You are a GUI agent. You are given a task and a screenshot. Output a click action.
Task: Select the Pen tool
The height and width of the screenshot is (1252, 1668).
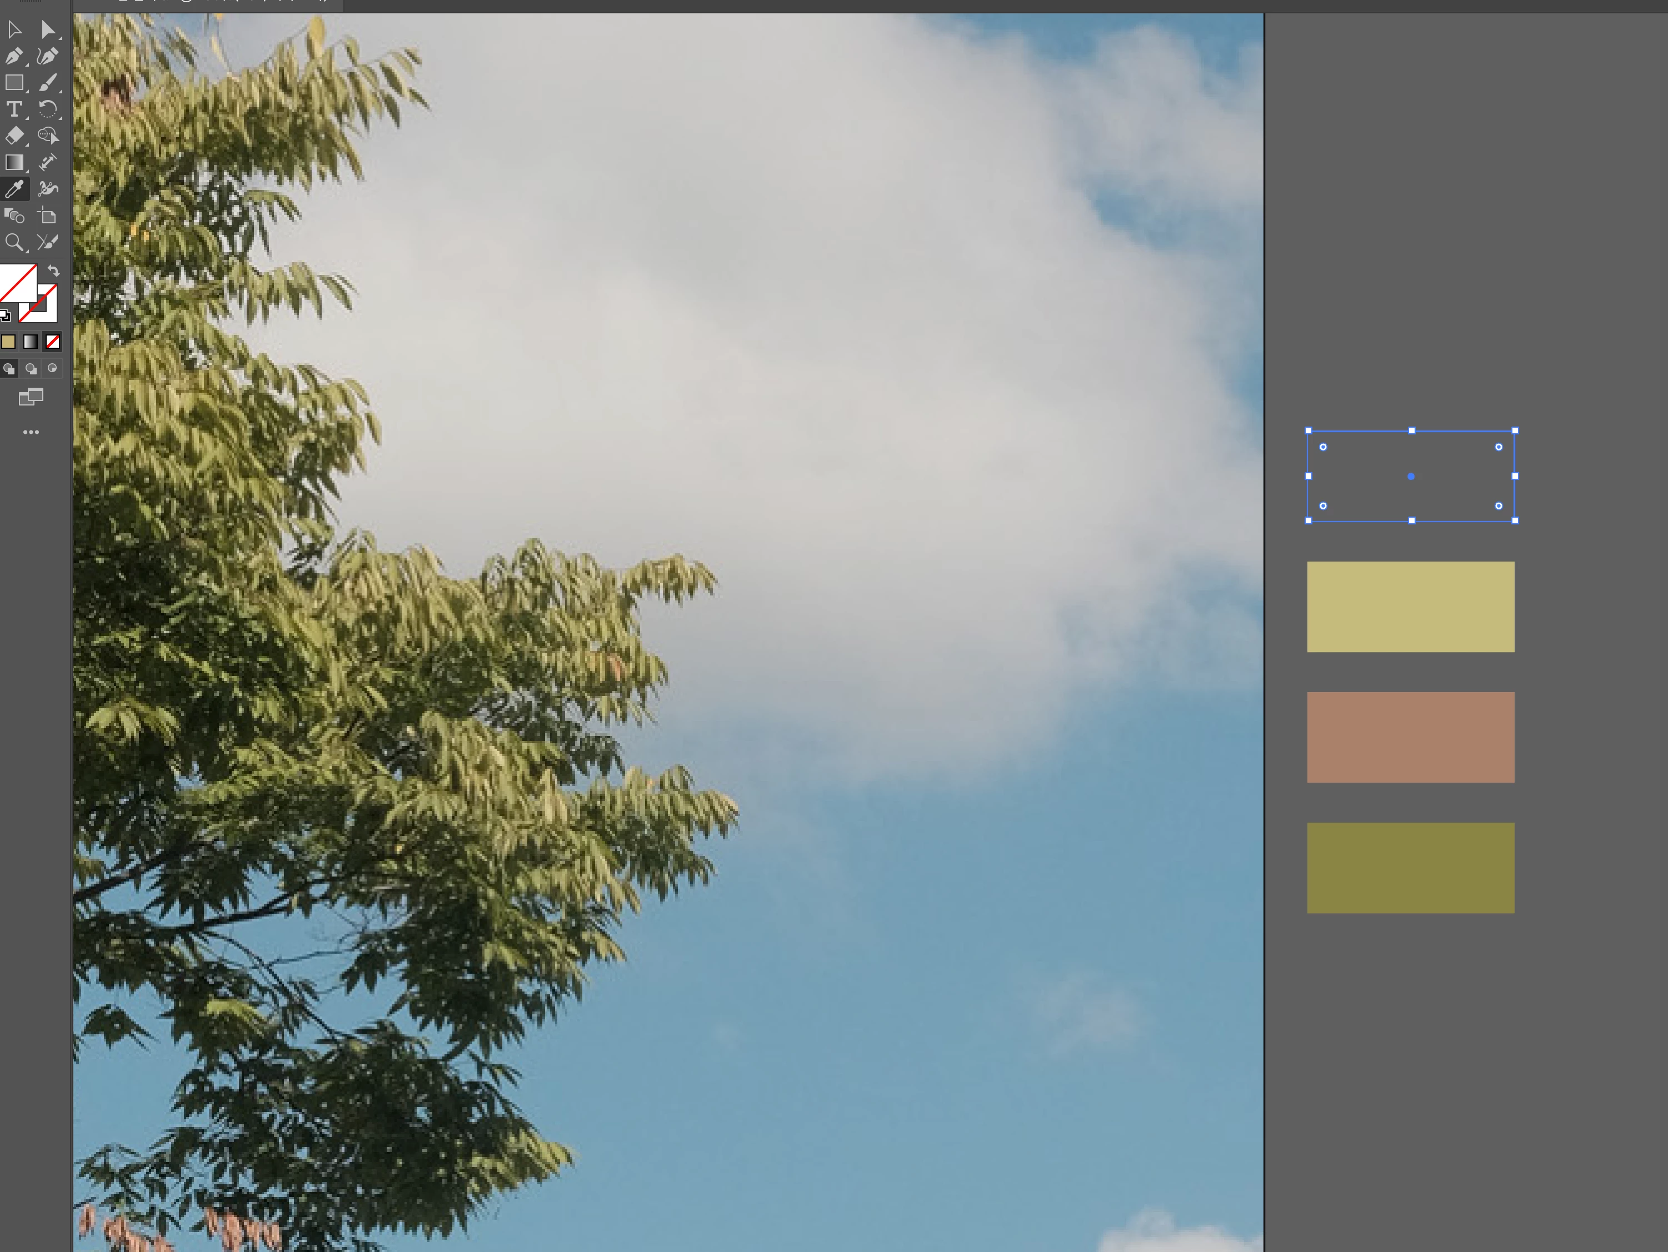(14, 57)
